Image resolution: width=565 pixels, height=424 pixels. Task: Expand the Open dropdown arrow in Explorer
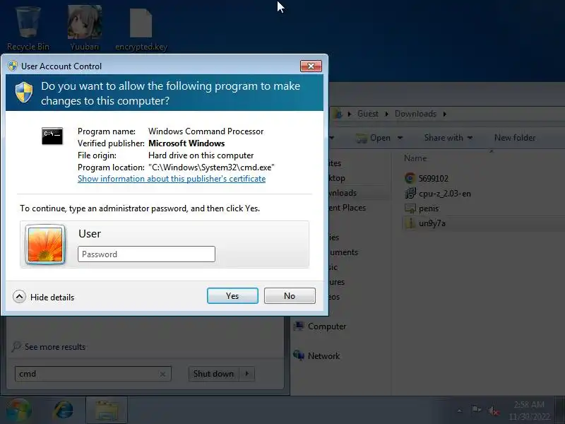[x=400, y=138]
